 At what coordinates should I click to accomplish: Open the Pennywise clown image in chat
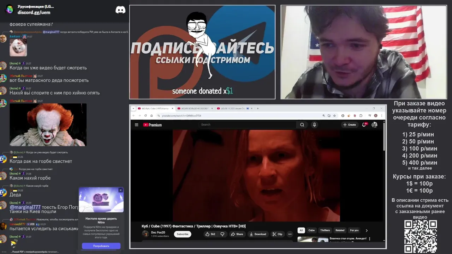48,125
